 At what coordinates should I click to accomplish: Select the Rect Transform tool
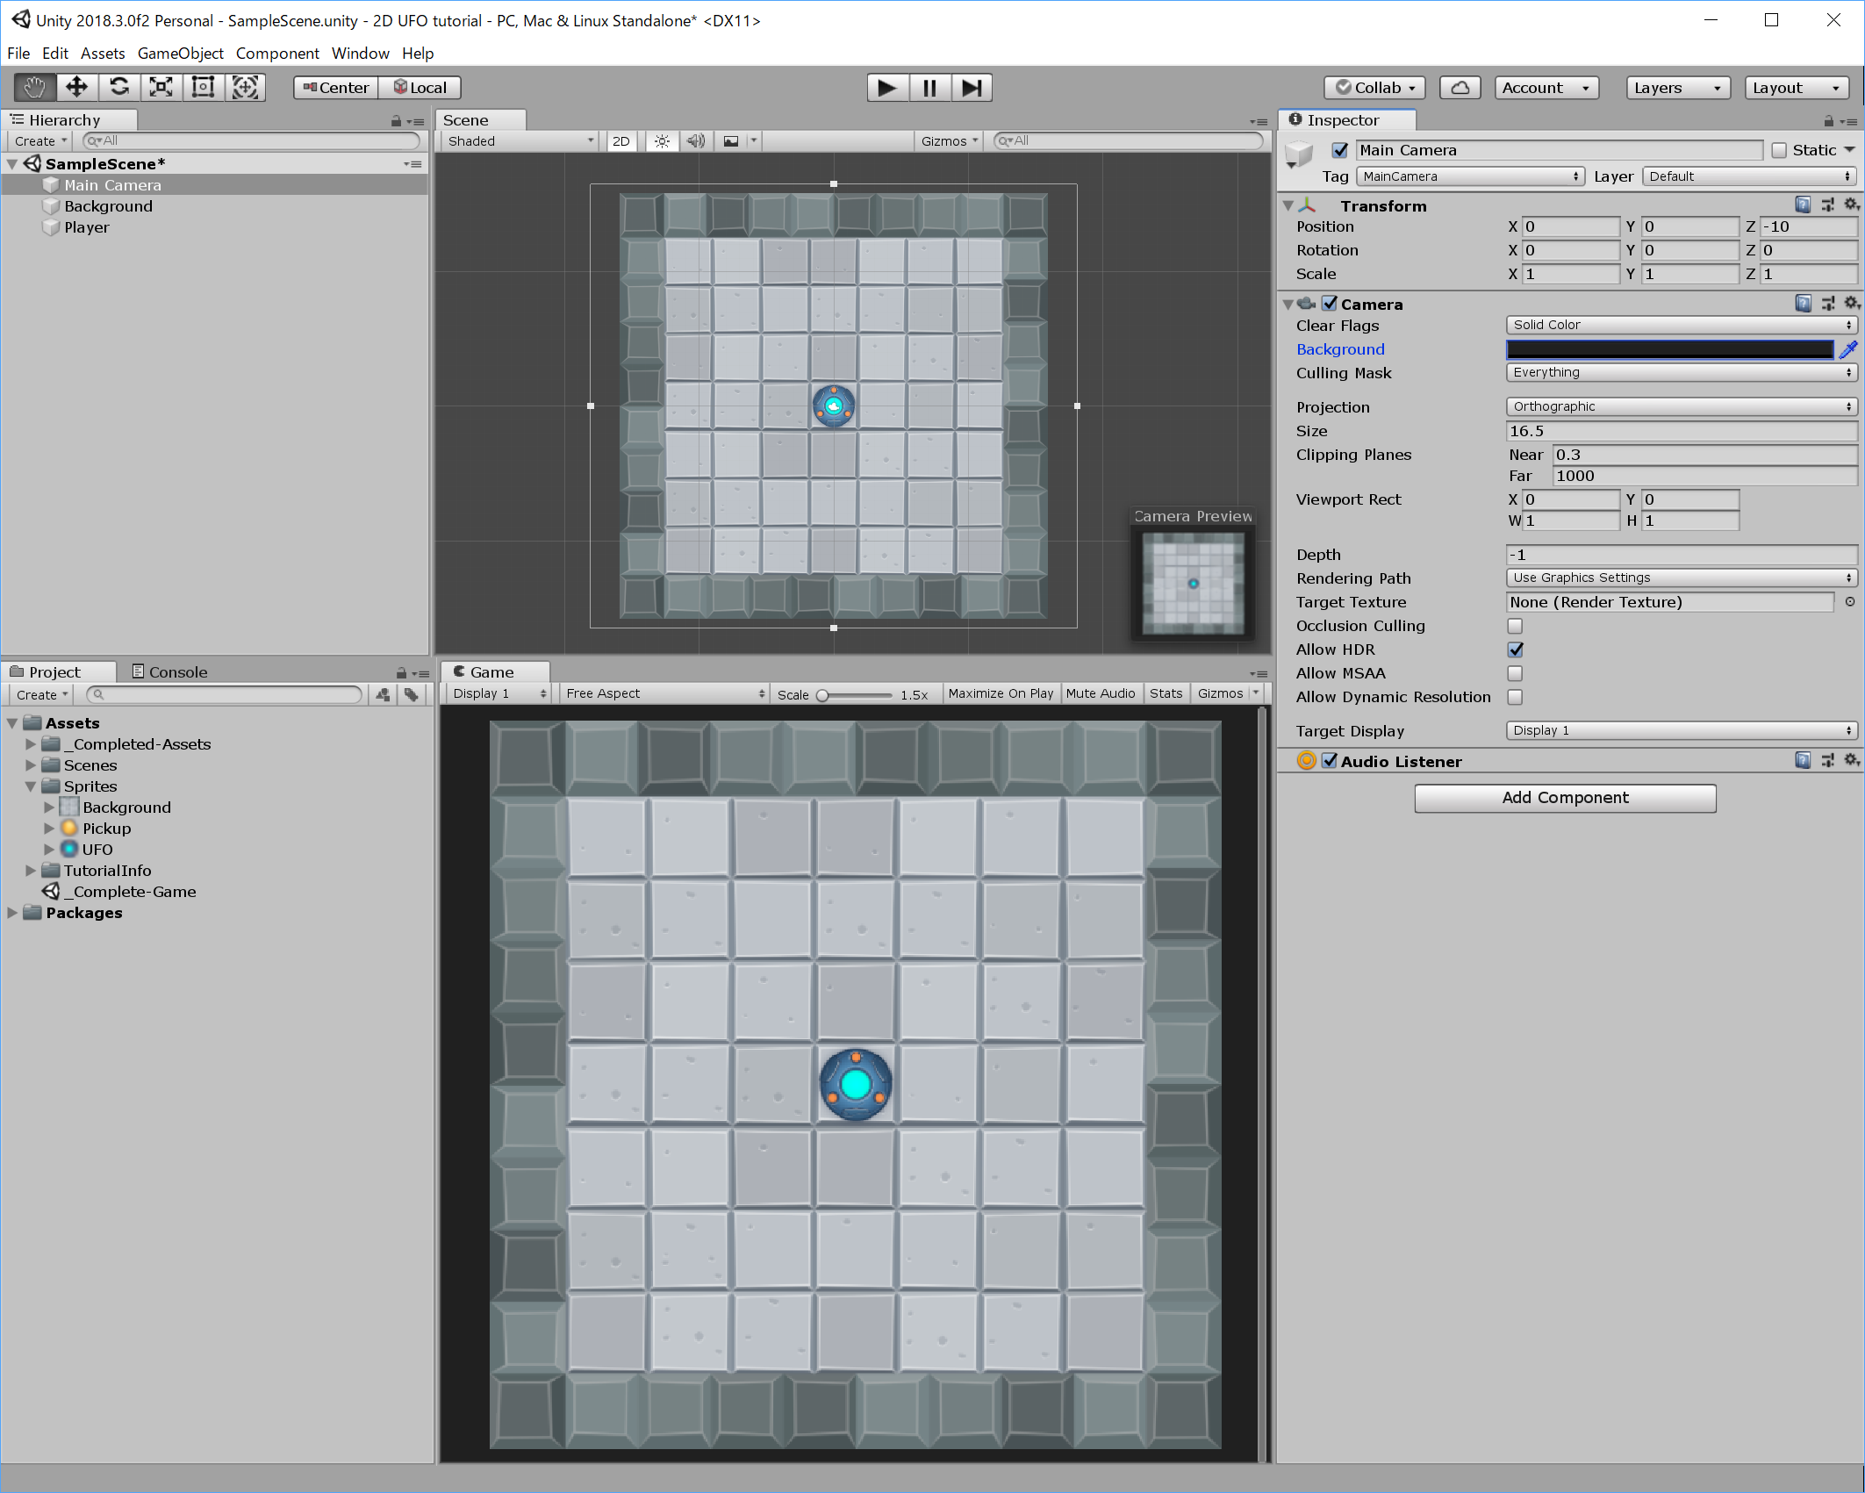203,87
